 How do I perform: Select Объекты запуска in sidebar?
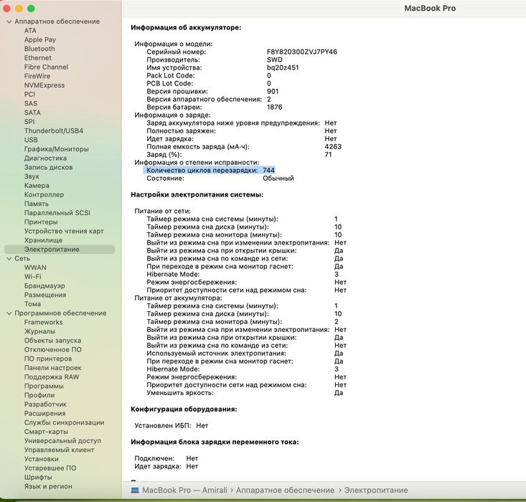coord(52,341)
